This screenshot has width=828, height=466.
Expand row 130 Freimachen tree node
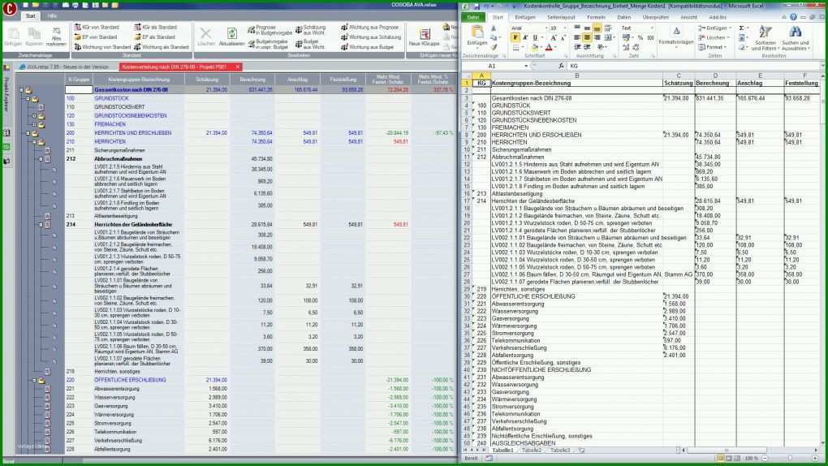[34, 125]
